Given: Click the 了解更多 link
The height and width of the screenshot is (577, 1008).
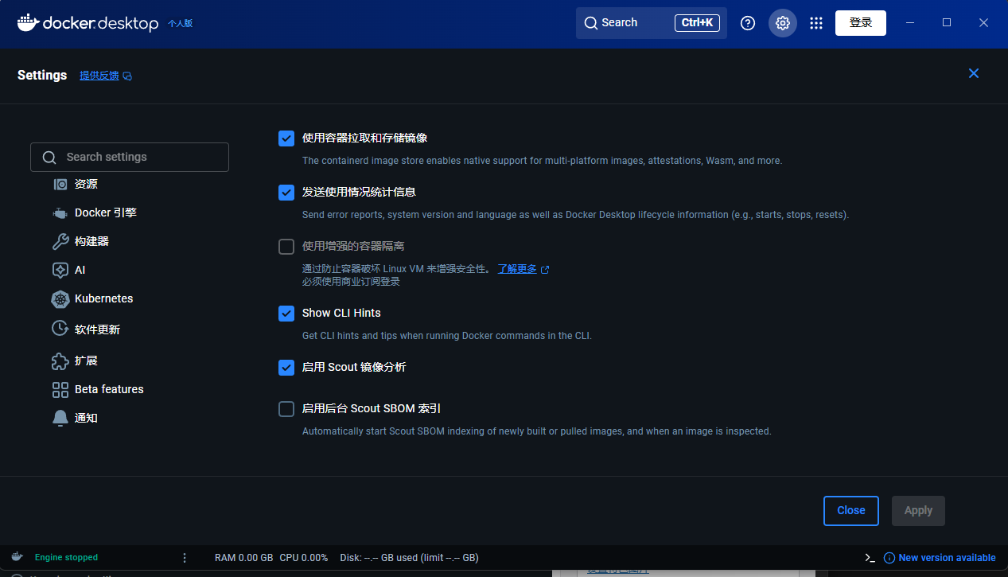Looking at the screenshot, I should pyautogui.click(x=517, y=269).
